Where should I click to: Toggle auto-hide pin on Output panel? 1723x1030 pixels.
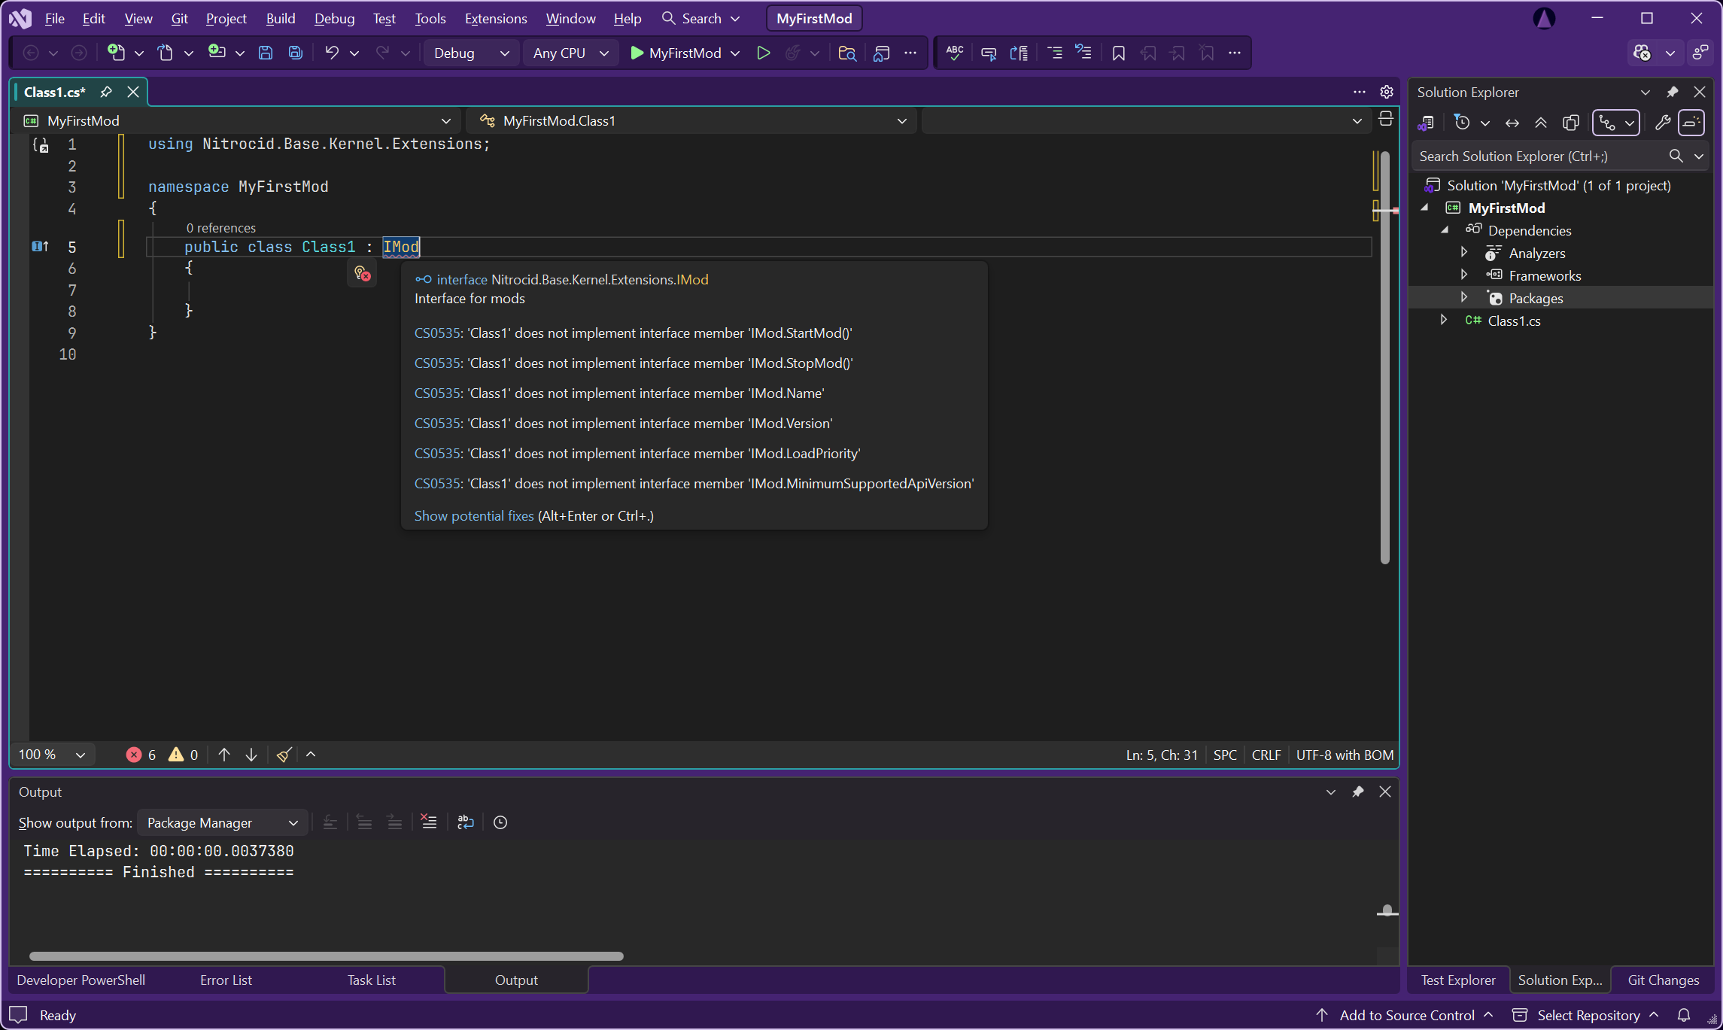(x=1357, y=791)
